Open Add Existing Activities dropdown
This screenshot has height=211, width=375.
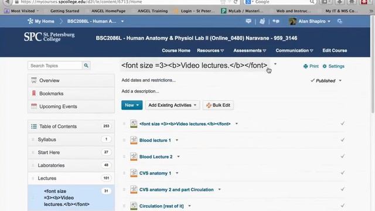(172, 105)
